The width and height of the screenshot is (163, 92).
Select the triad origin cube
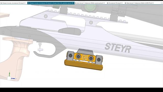[9, 78]
